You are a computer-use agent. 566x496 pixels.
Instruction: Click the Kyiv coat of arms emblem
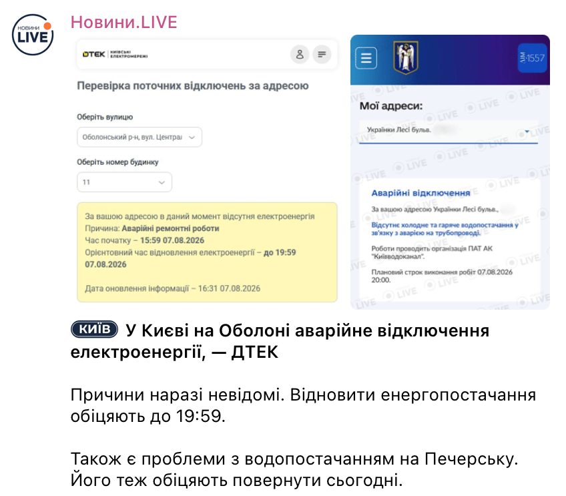click(x=406, y=57)
